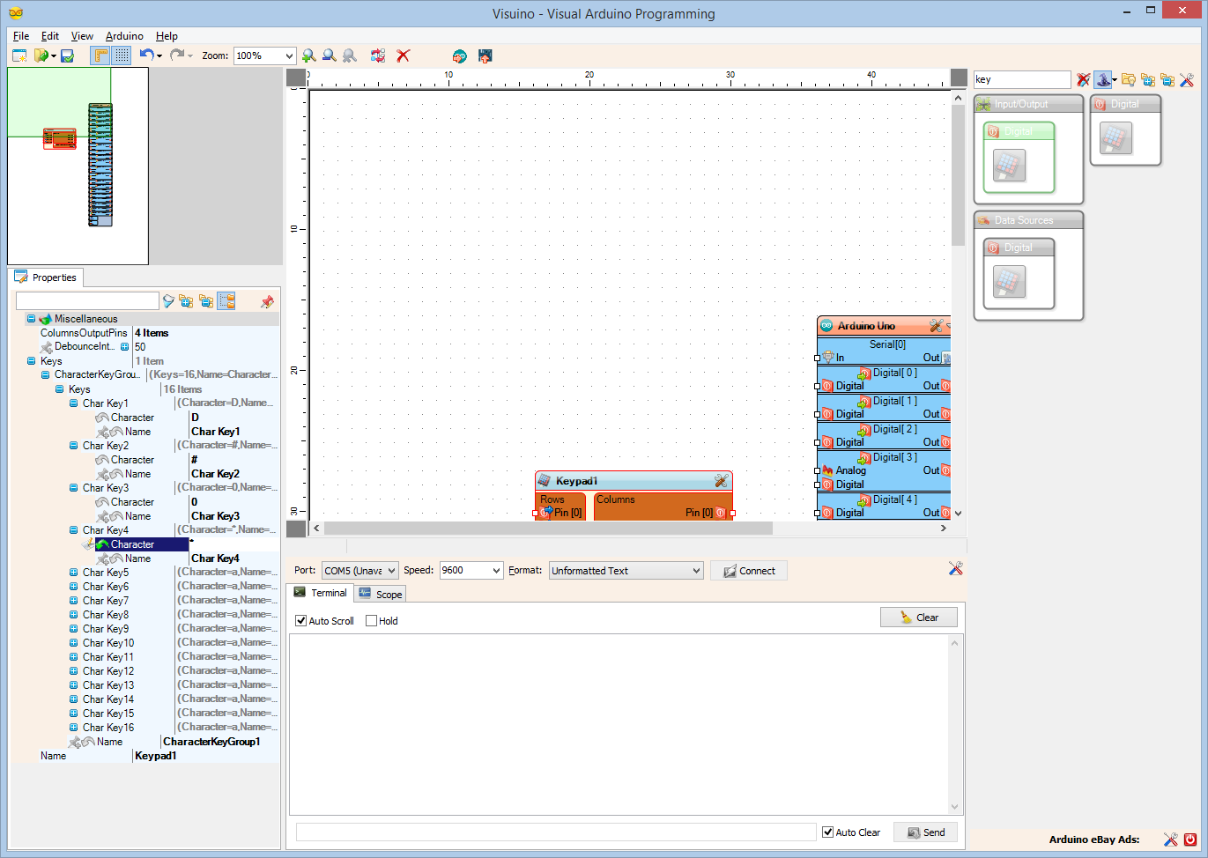
Task: Click the pin icon in the Properties panel
Action: click(x=267, y=300)
